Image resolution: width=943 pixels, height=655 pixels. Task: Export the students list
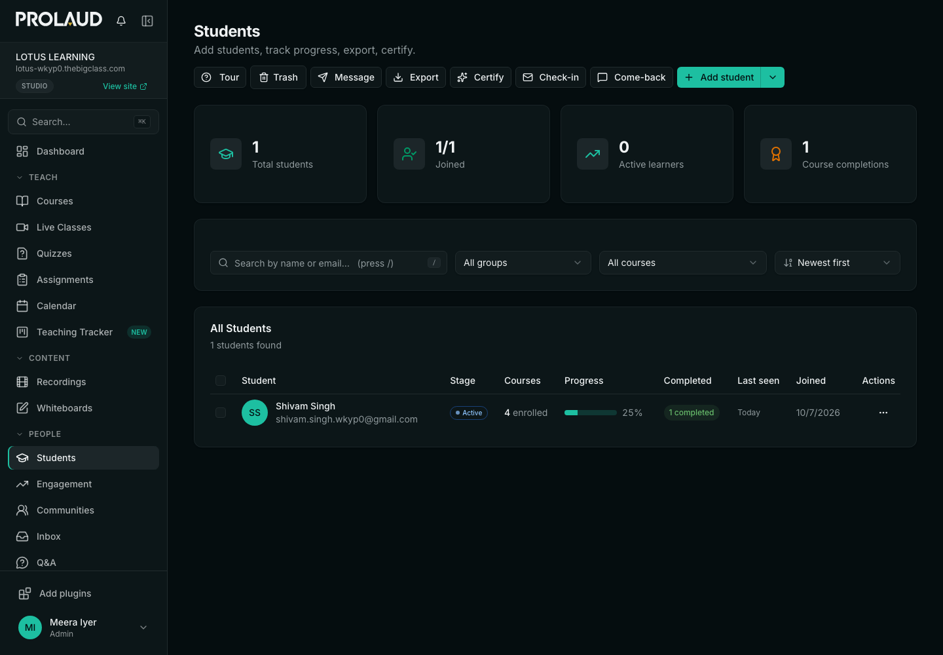click(x=416, y=77)
